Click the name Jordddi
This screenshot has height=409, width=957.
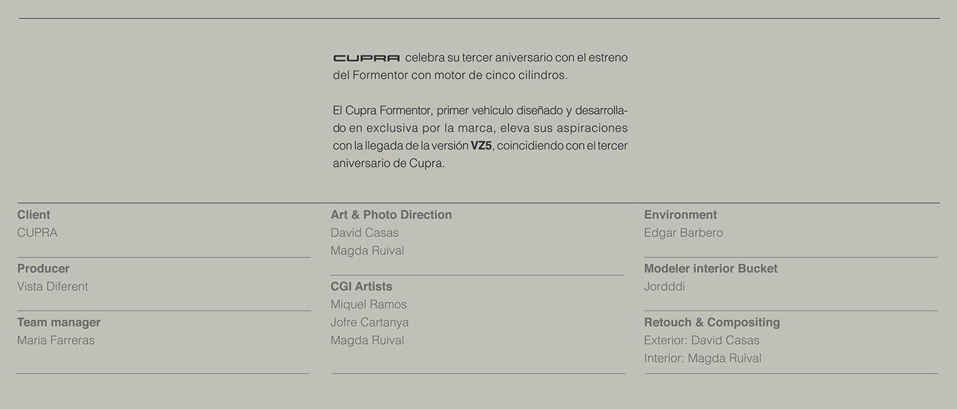(x=664, y=287)
